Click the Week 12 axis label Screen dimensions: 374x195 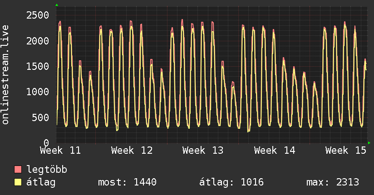click(x=132, y=151)
